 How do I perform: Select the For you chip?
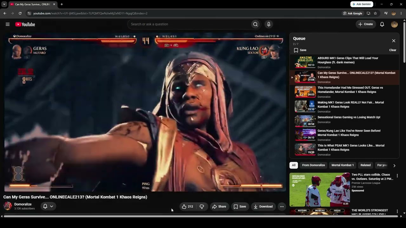click(x=382, y=165)
